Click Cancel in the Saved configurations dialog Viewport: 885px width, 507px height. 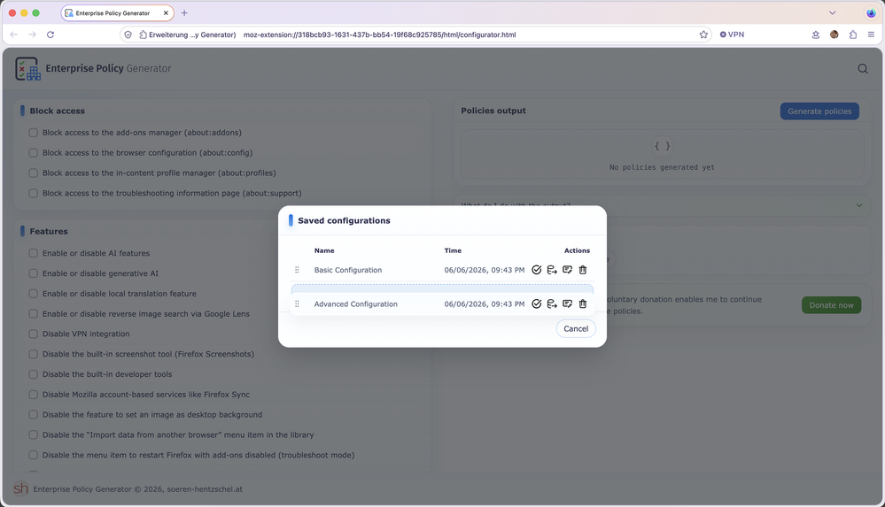point(576,329)
